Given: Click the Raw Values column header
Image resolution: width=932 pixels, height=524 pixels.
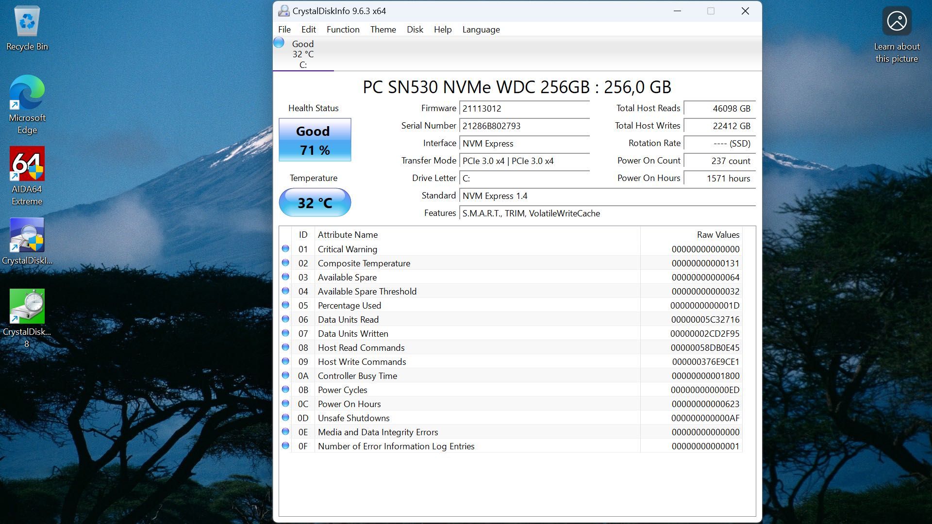Looking at the screenshot, I should (x=691, y=235).
